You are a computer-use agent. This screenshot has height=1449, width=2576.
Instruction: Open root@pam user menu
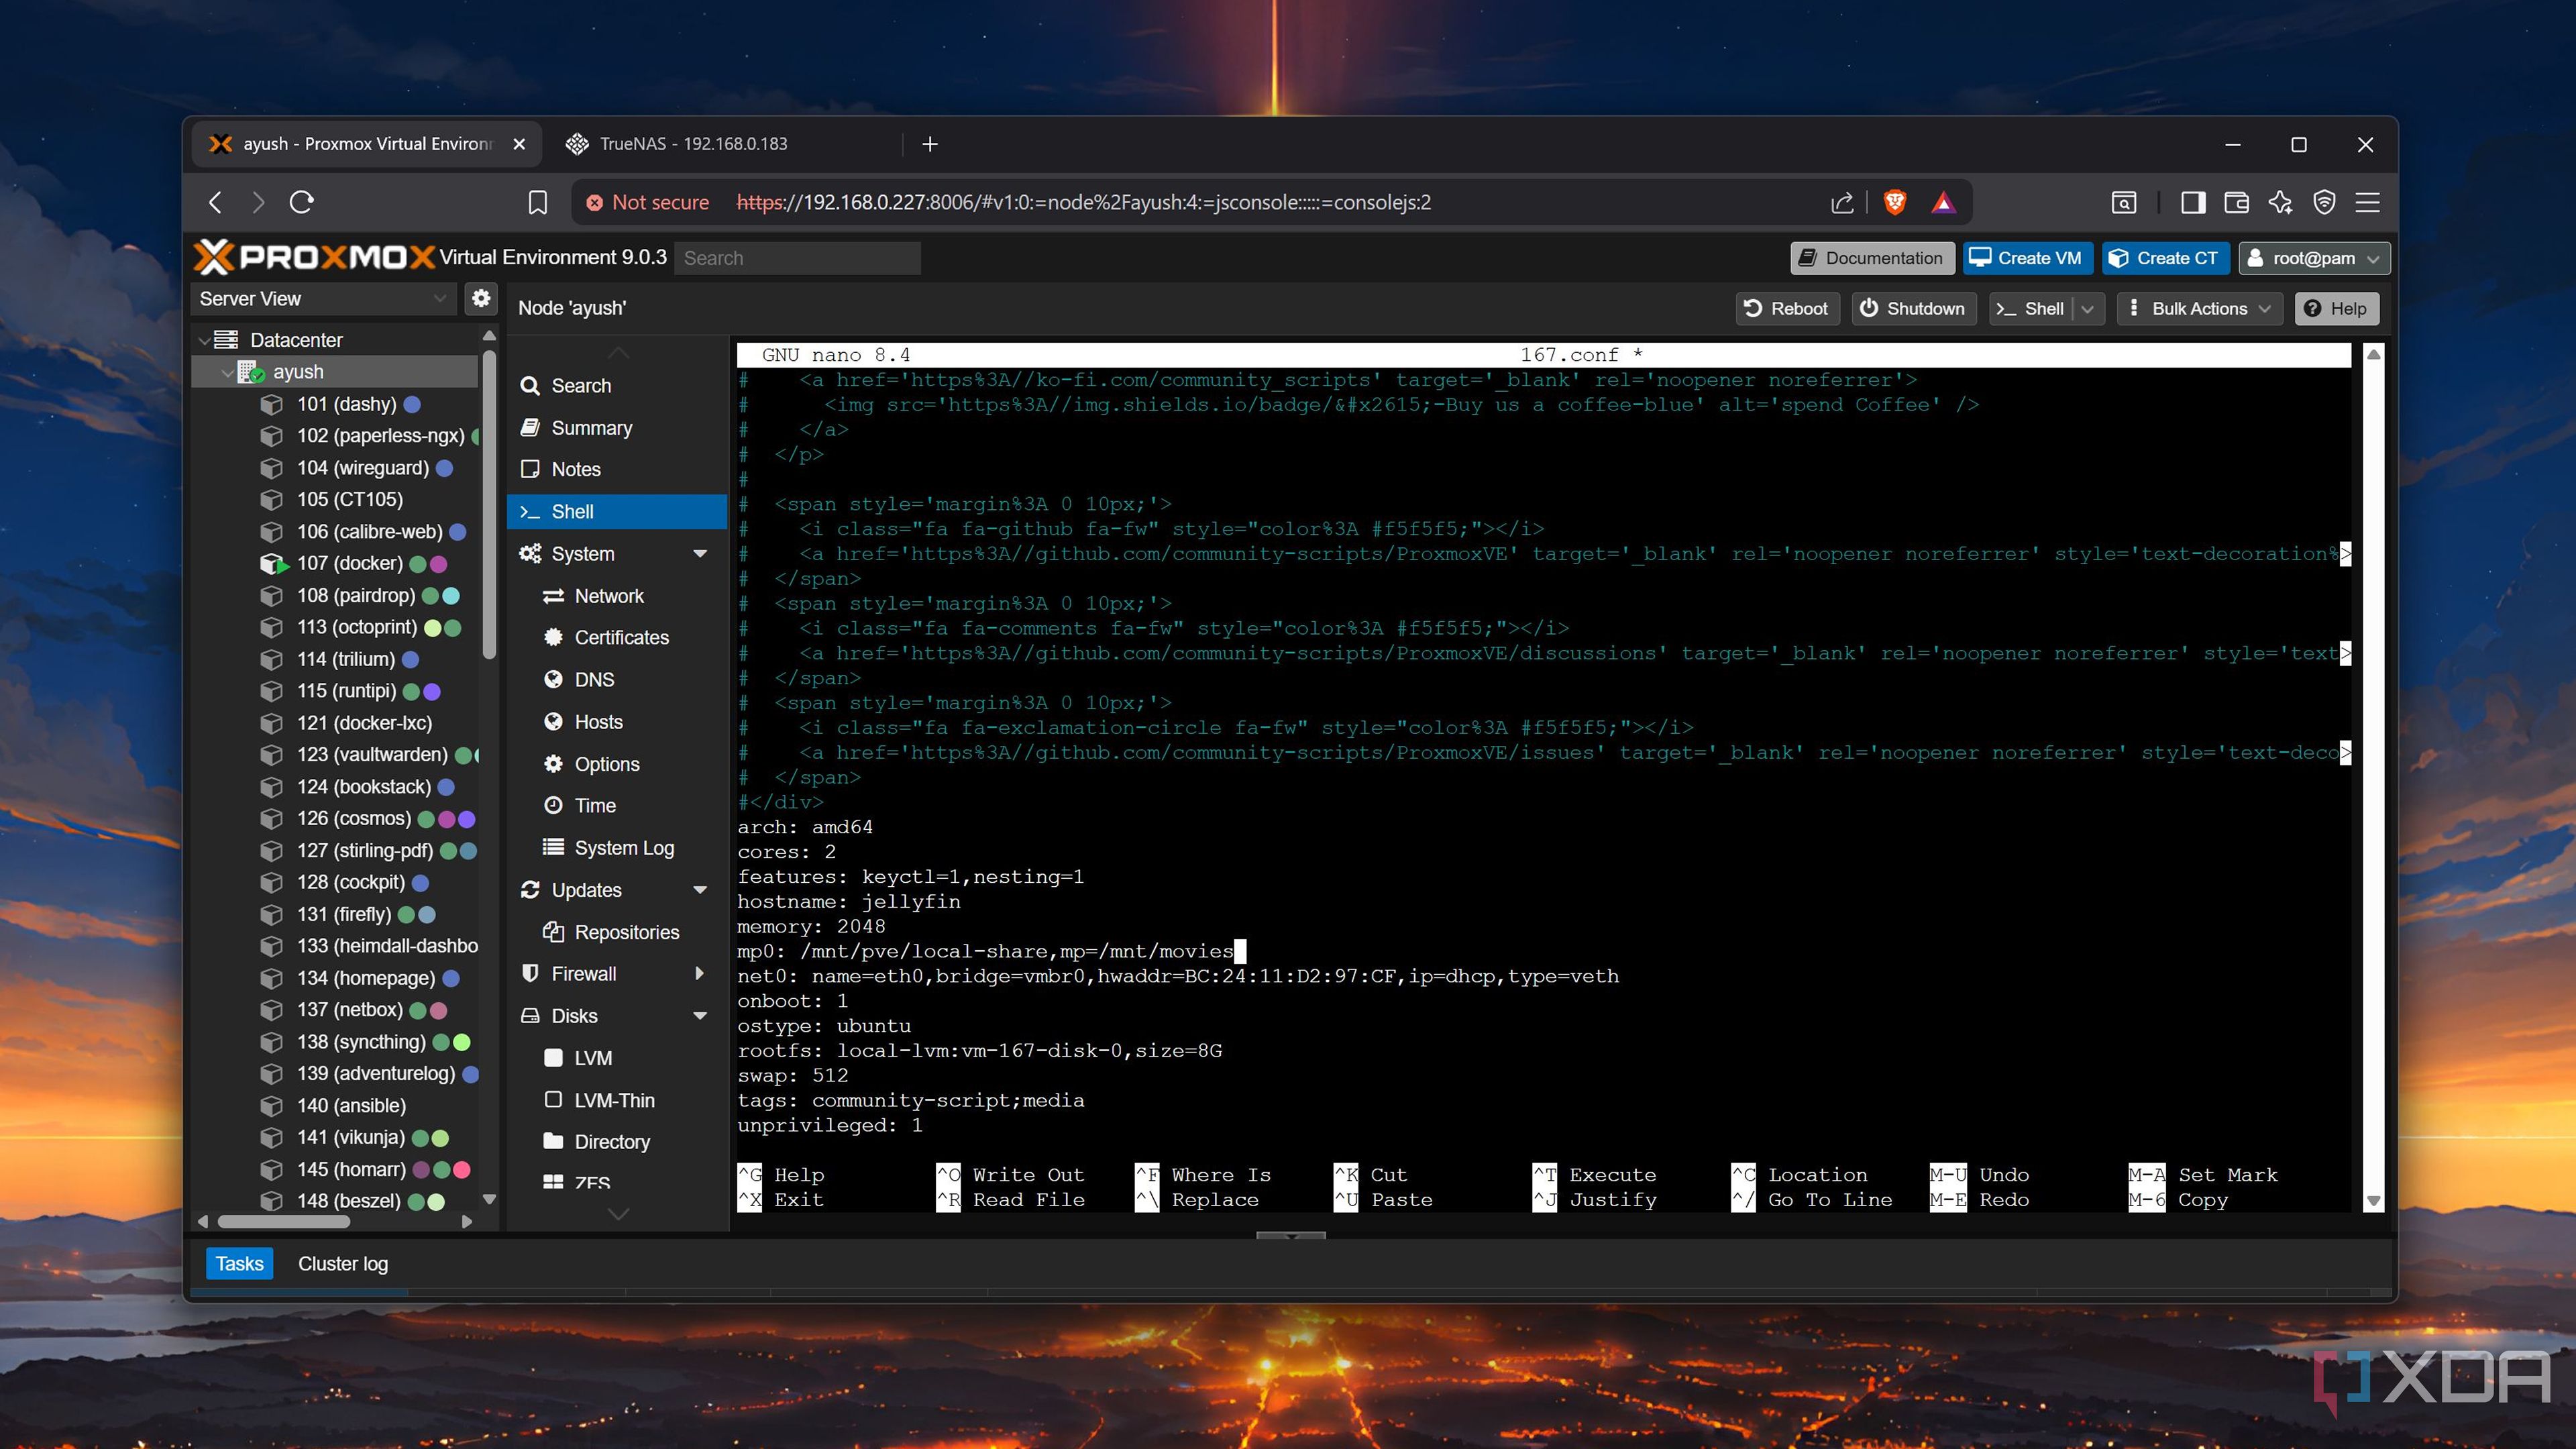(x=2313, y=258)
